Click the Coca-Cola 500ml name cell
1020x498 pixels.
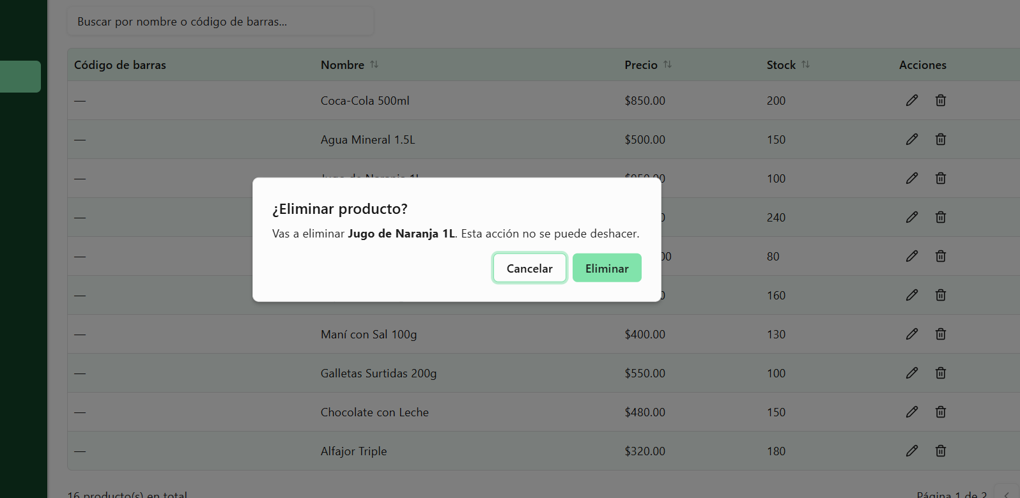point(365,101)
